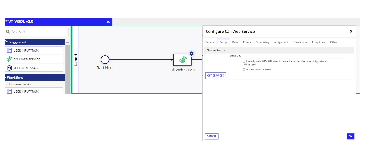Screen dimensions: 366x150
Task: Click the Start Node label text
Action: coord(105,68)
